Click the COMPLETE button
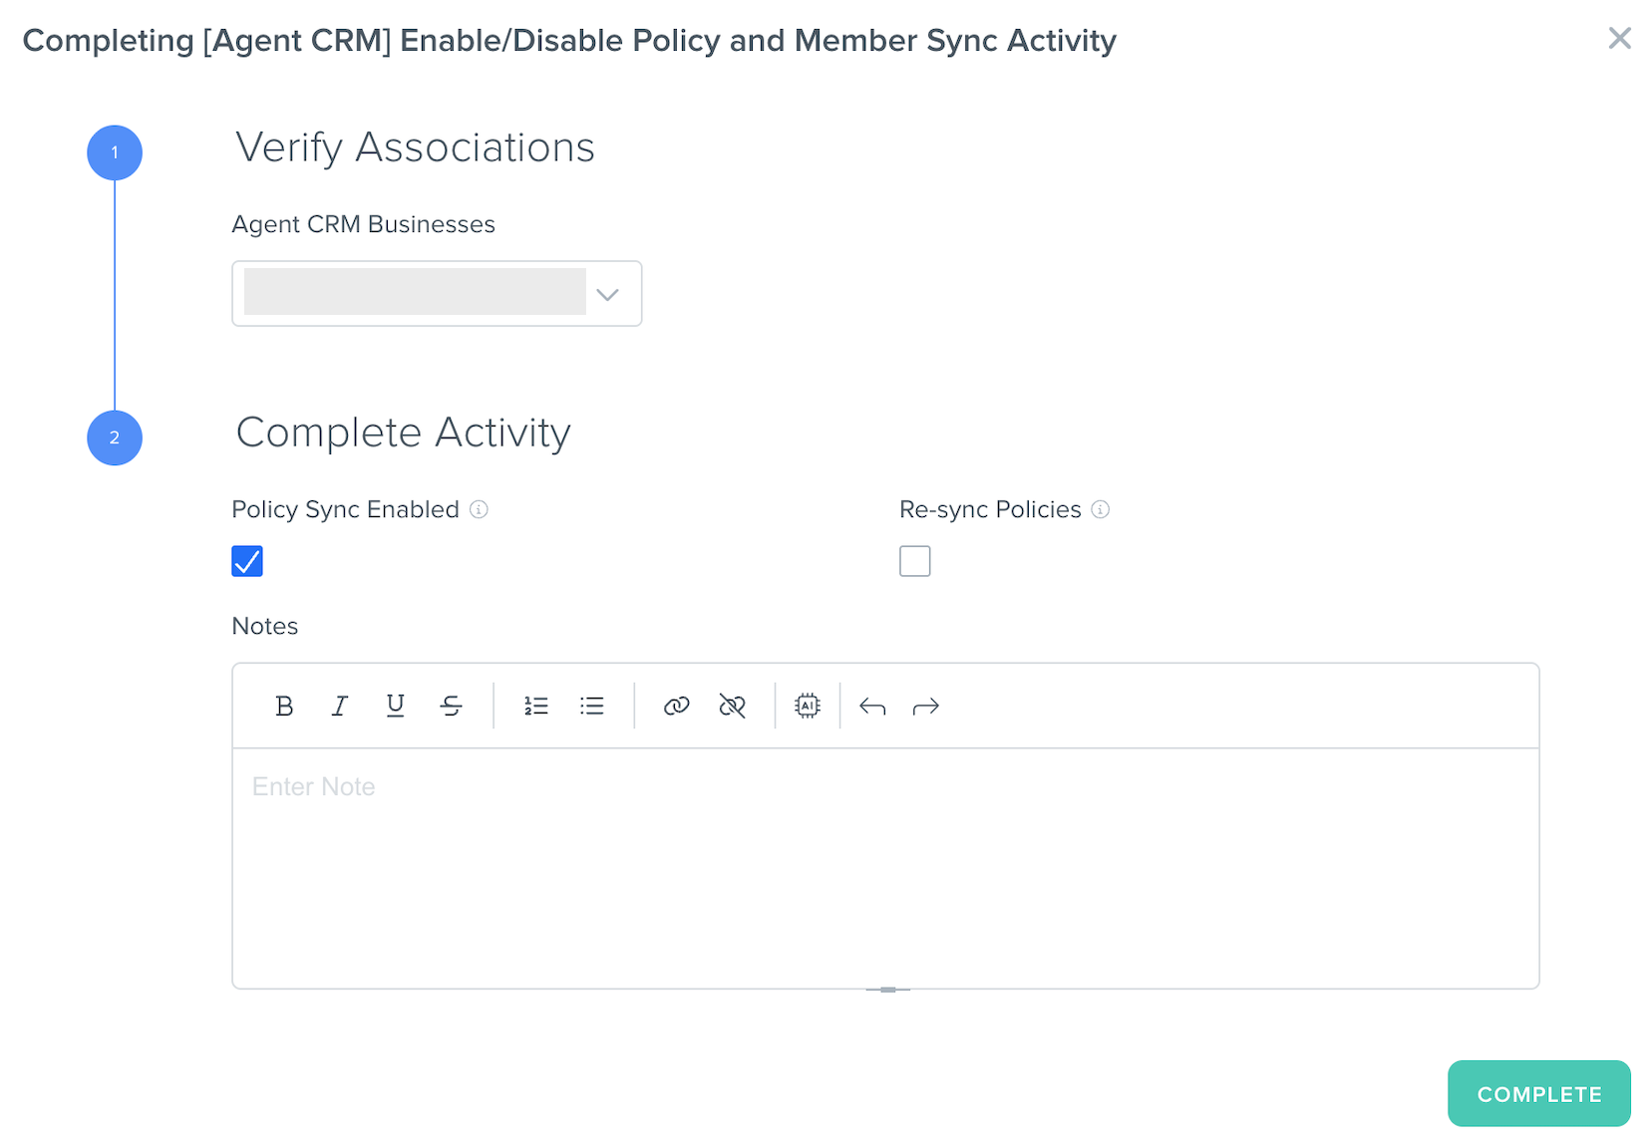This screenshot has height=1148, width=1649. pos(1539,1093)
